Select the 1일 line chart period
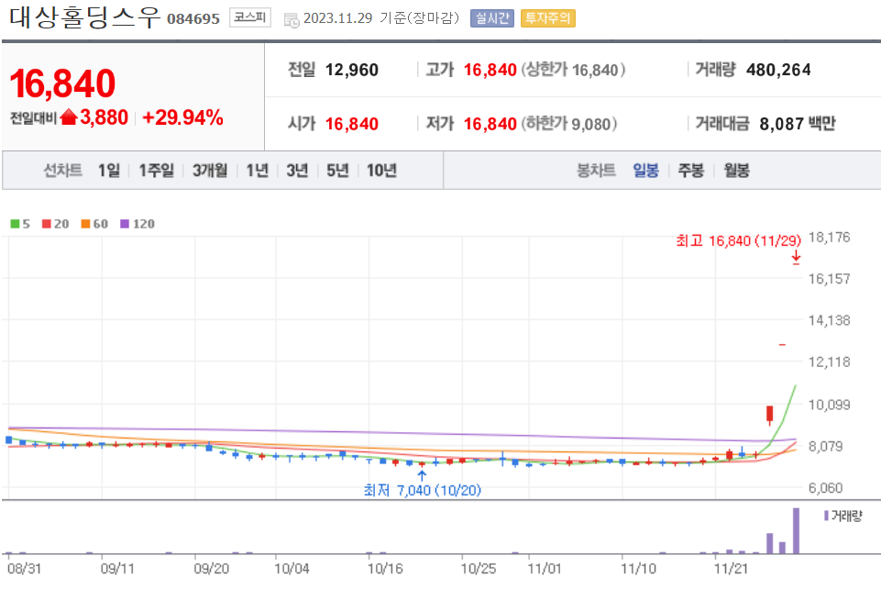The height and width of the screenshot is (589, 881). pyautogui.click(x=109, y=171)
